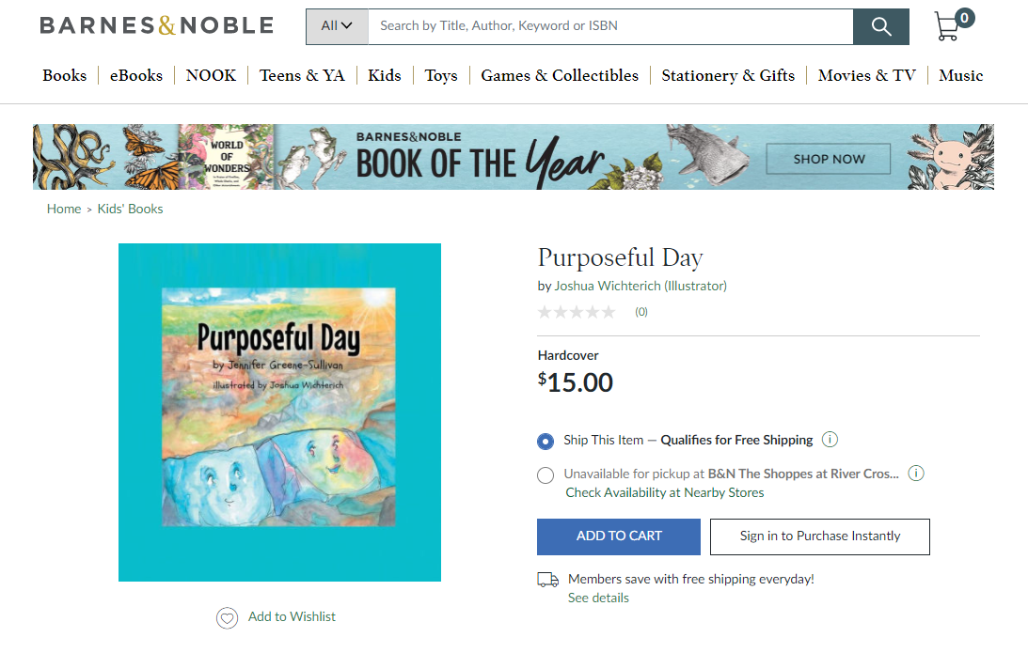Viewport: 1028px width, 653px height.
Task: Click the info icon beside Free Shipping
Action: point(830,440)
